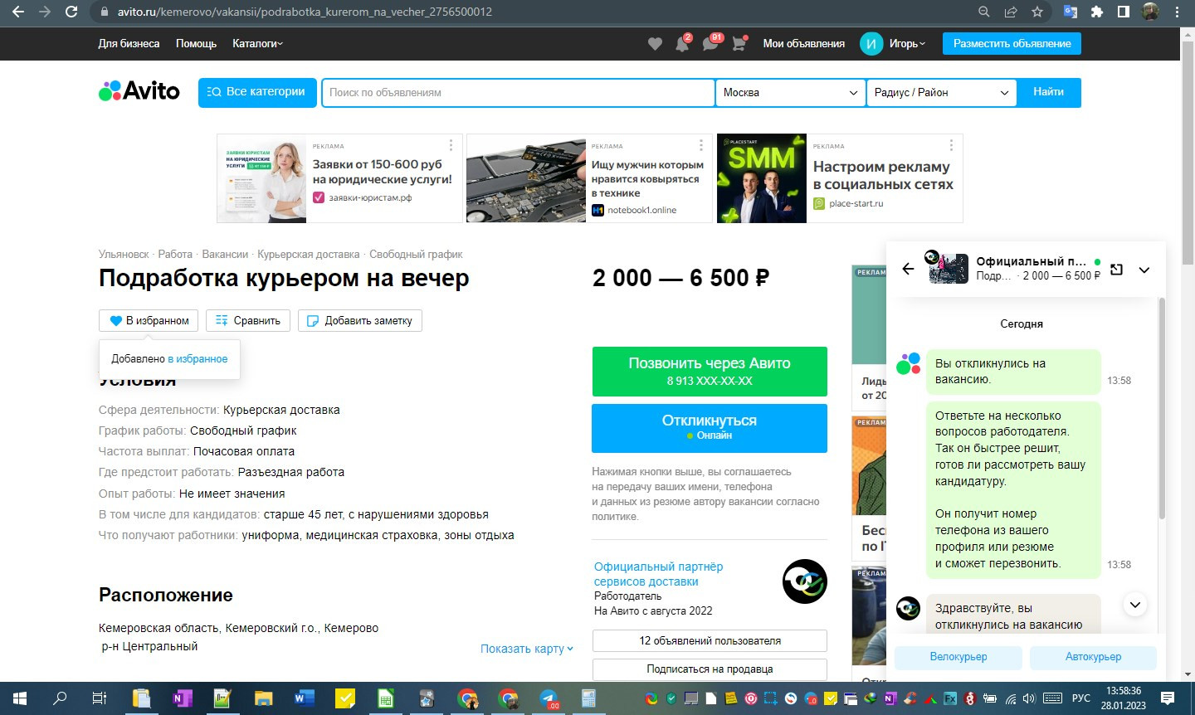Open favorites via the heart icon in header
The image size is (1195, 715).
coord(655,44)
